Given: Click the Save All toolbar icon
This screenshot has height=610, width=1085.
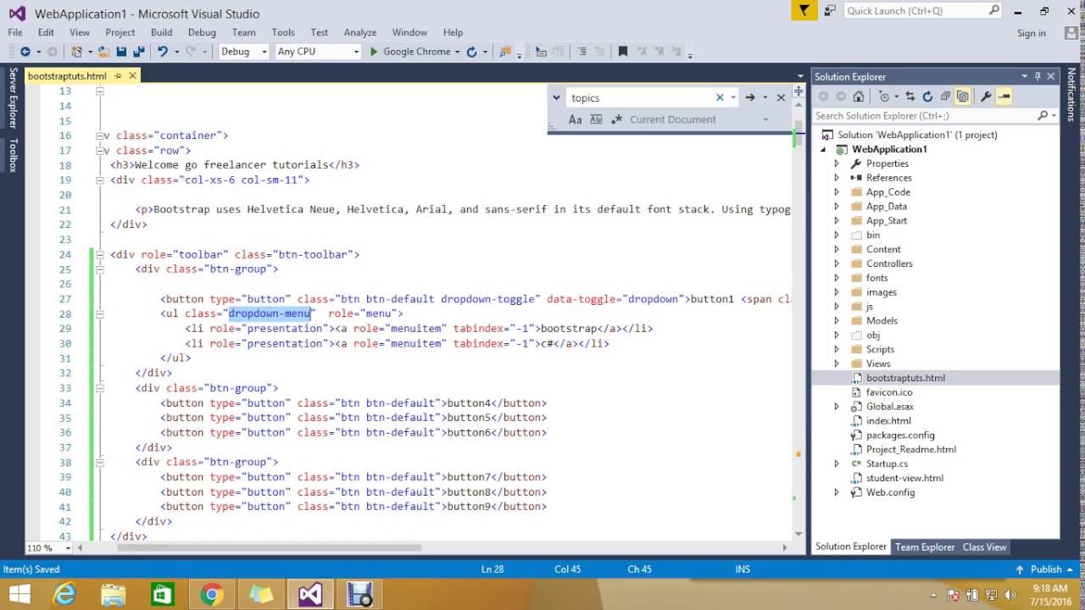Looking at the screenshot, I should [x=137, y=52].
